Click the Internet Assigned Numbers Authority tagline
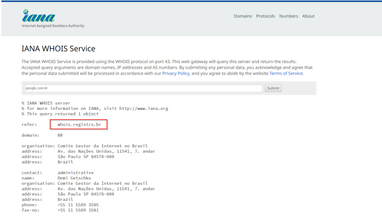The image size is (382, 216). click(x=53, y=26)
